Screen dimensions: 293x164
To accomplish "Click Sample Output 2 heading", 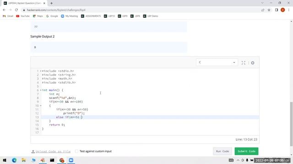I will tap(43, 36).
